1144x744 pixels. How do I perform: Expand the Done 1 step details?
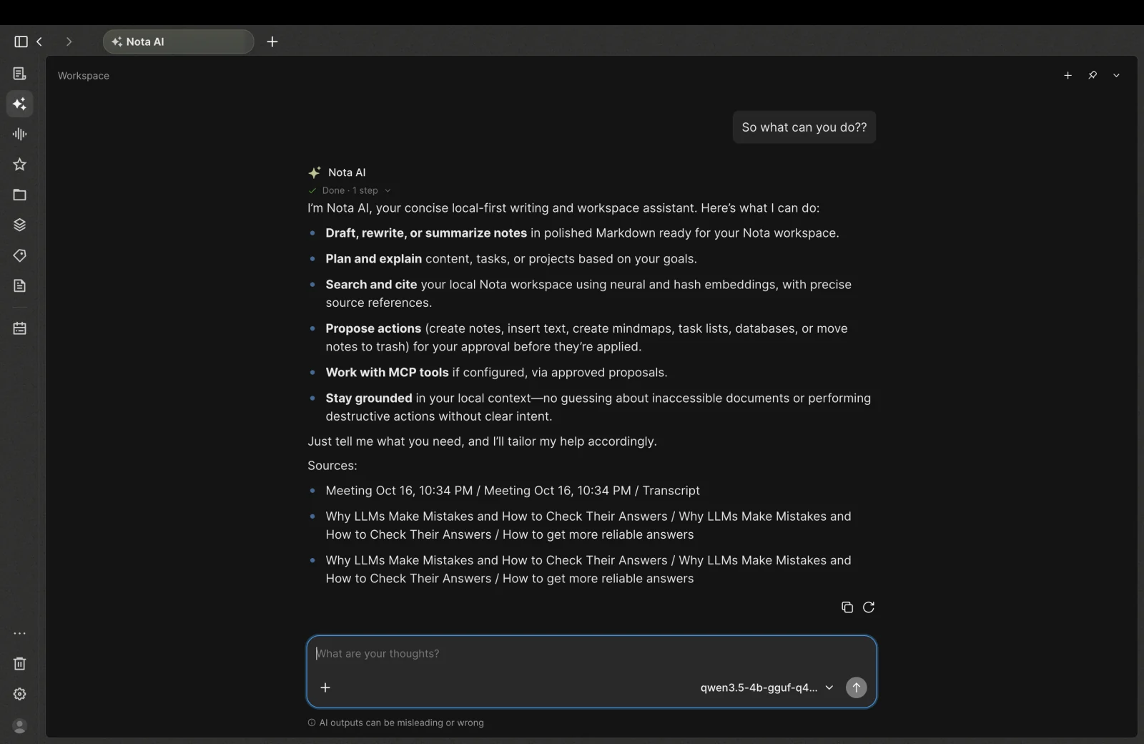tap(350, 190)
